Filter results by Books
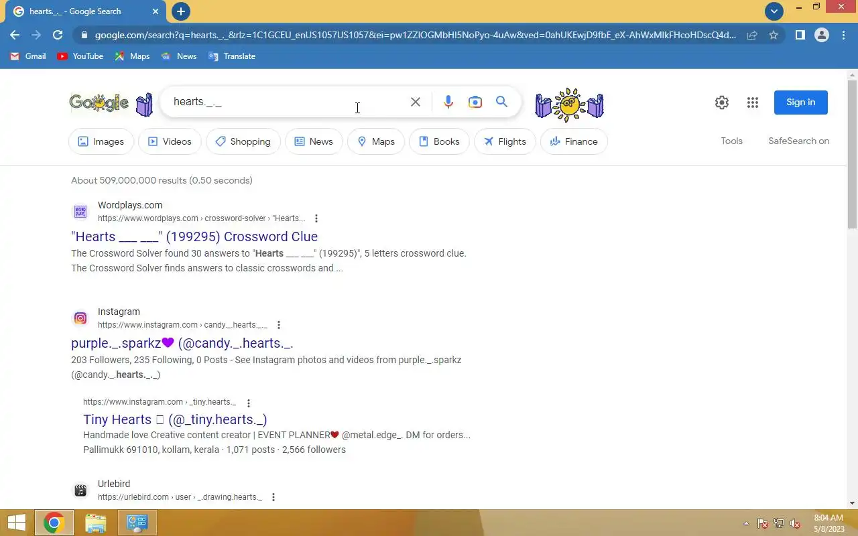Image resolution: width=858 pixels, height=536 pixels. click(x=439, y=141)
